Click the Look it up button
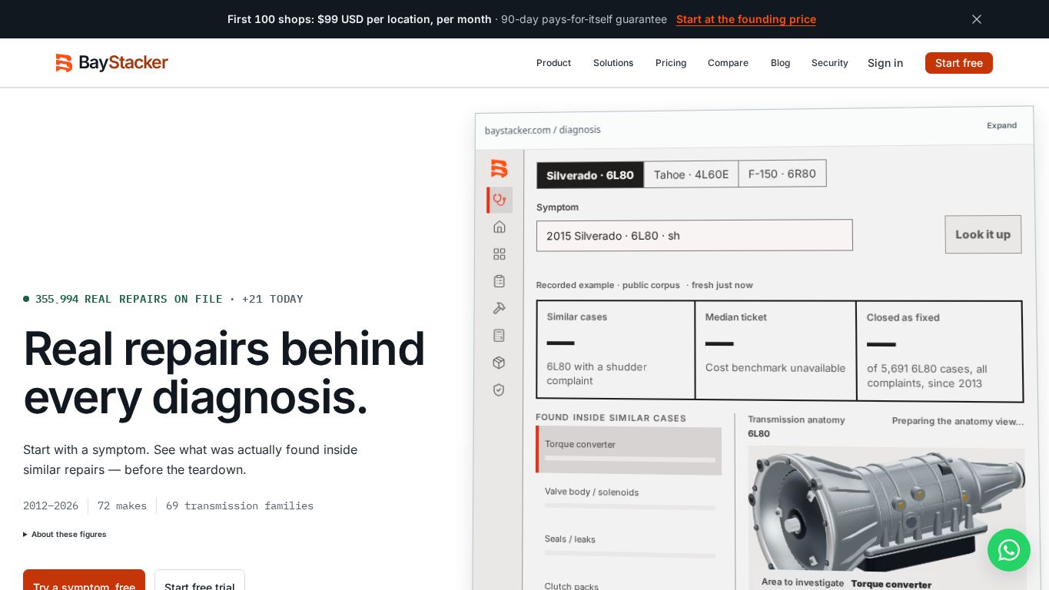Viewport: 1049px width, 590px height. (x=983, y=234)
